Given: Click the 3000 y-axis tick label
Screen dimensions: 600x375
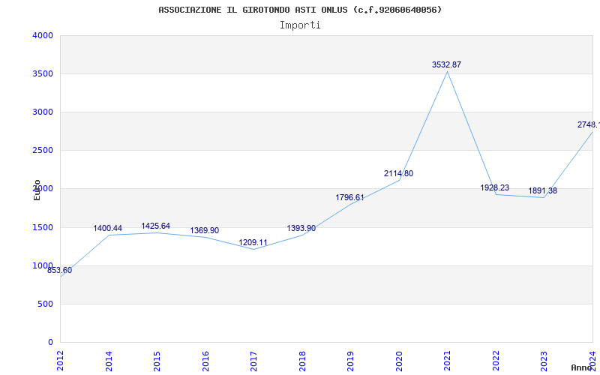Looking at the screenshot, I should tap(43, 112).
